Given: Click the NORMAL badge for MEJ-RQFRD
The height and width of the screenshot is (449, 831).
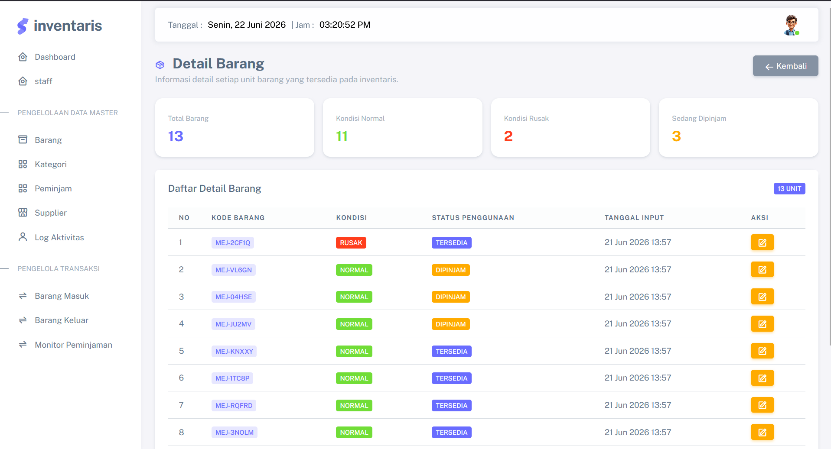Looking at the screenshot, I should tap(354, 405).
